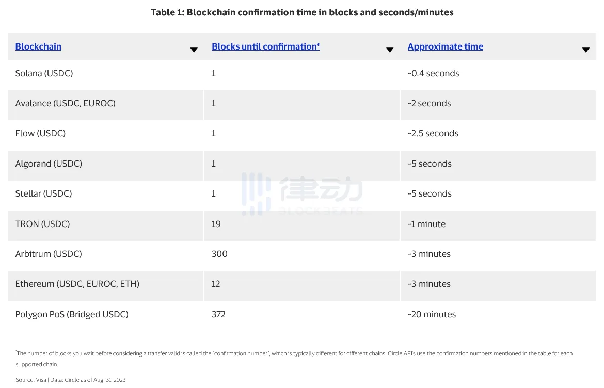604x388 pixels.
Task: Click the Algorand (USDC) cell
Action: [49, 164]
